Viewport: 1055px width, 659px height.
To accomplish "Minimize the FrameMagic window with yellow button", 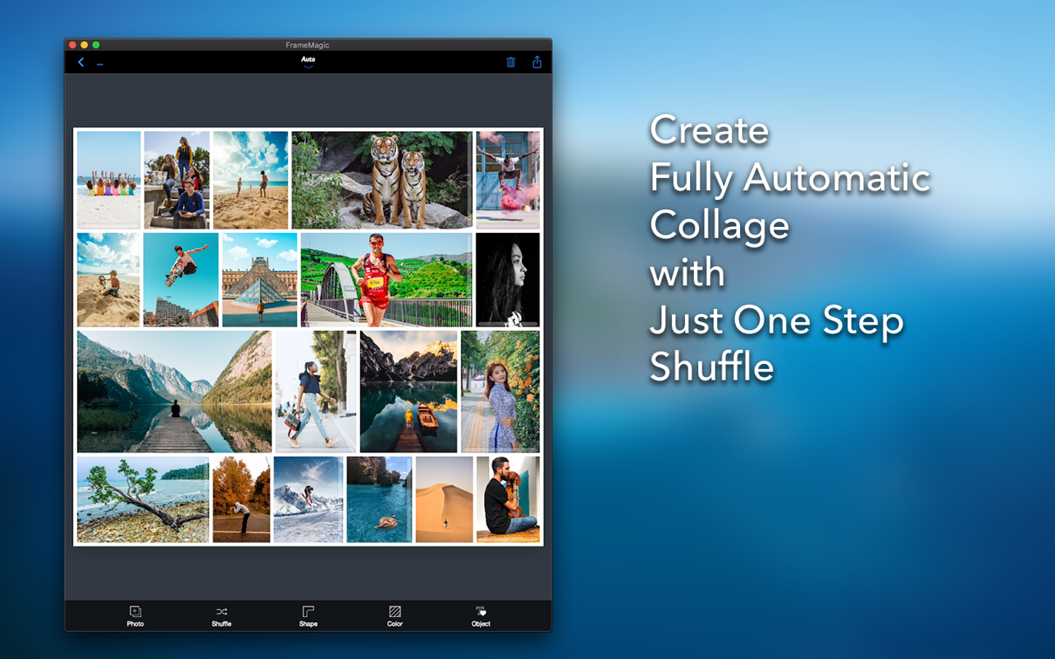I will pos(84,45).
